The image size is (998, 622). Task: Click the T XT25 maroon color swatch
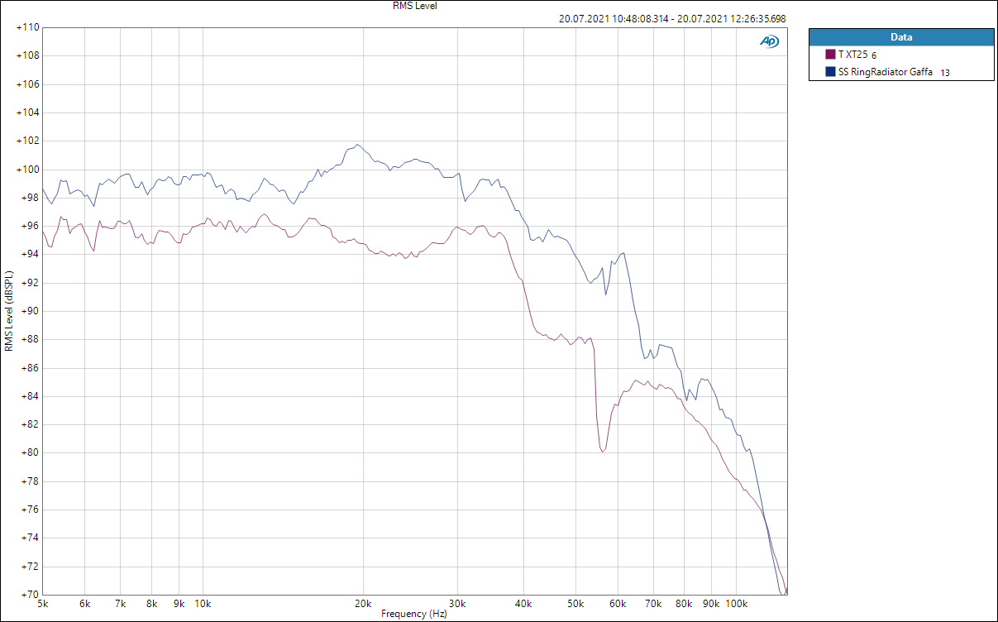click(831, 55)
